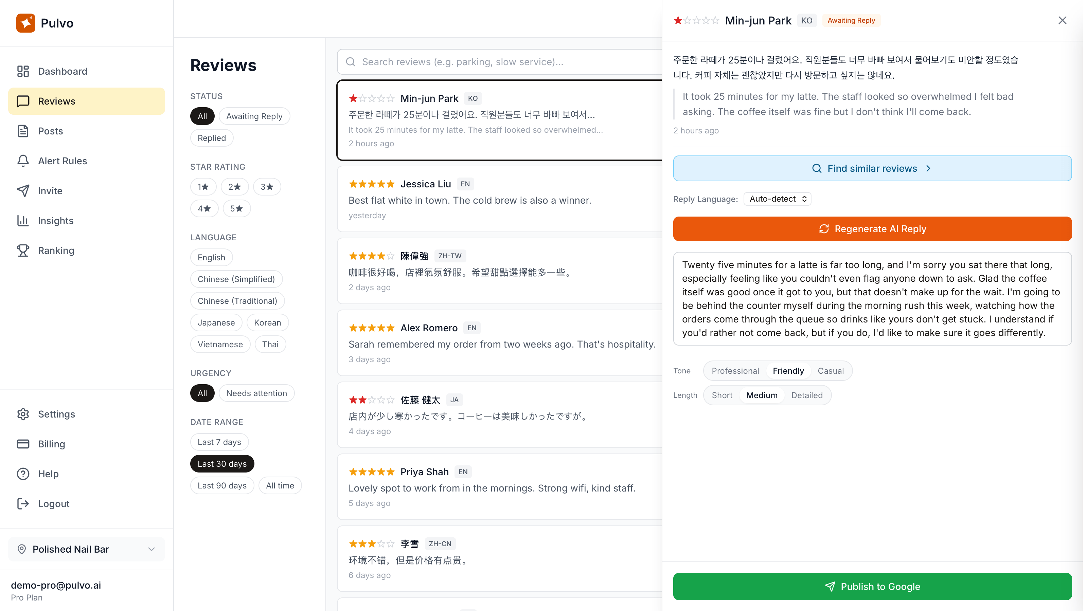Screen dimensions: 1087x611
Task: Toggle the 5-star rating filter
Action: tap(236, 209)
